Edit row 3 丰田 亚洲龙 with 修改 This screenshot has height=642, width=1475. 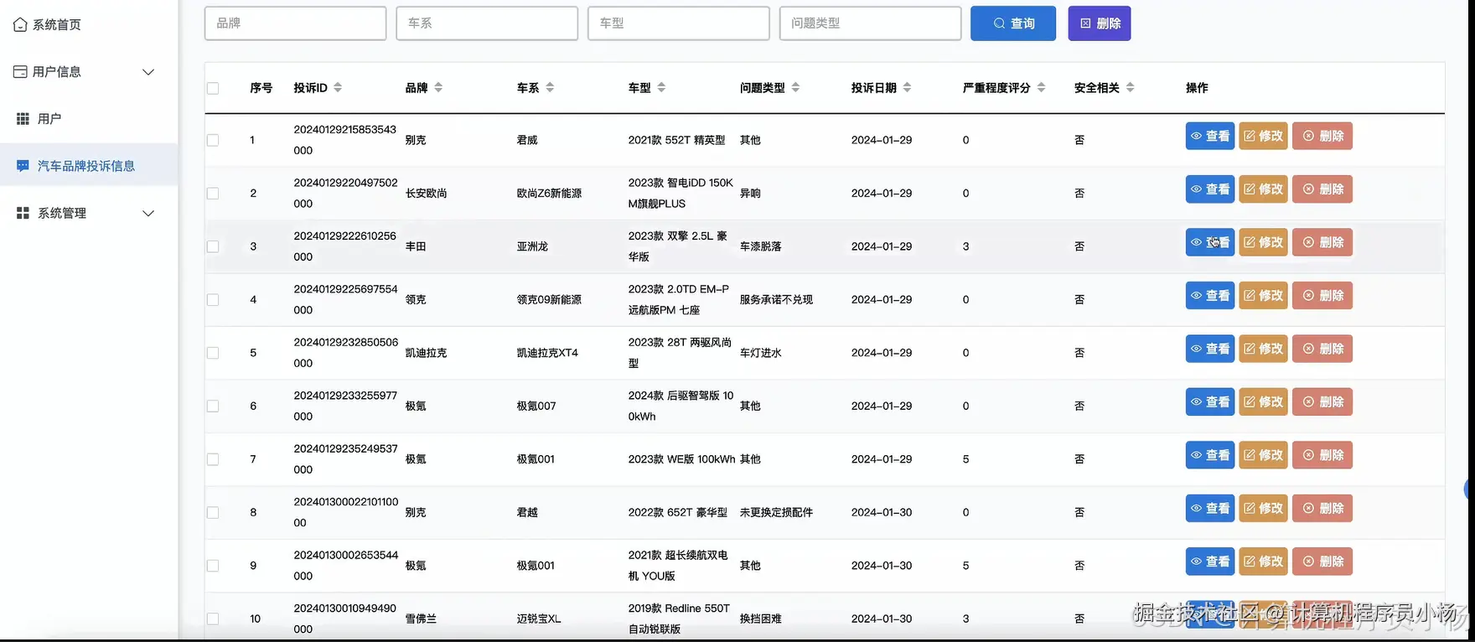(x=1263, y=242)
